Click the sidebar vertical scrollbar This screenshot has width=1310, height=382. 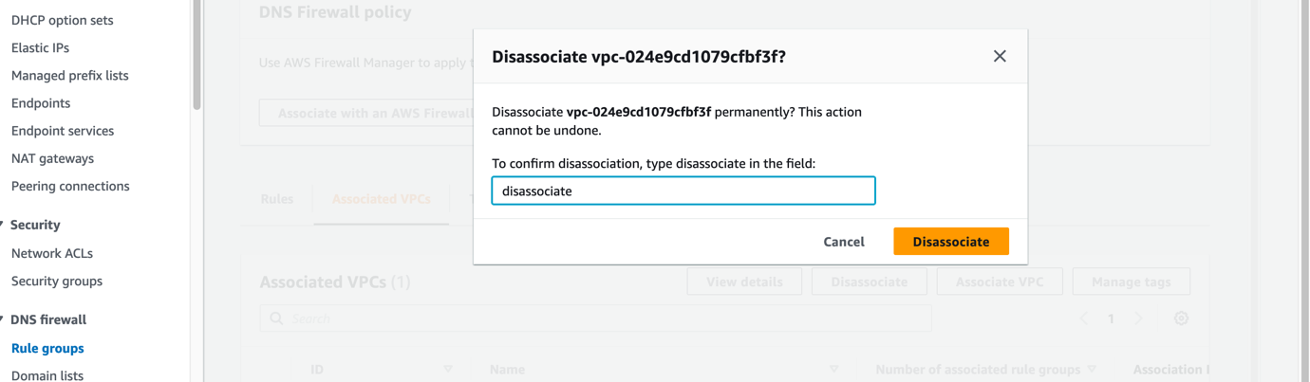coord(196,54)
